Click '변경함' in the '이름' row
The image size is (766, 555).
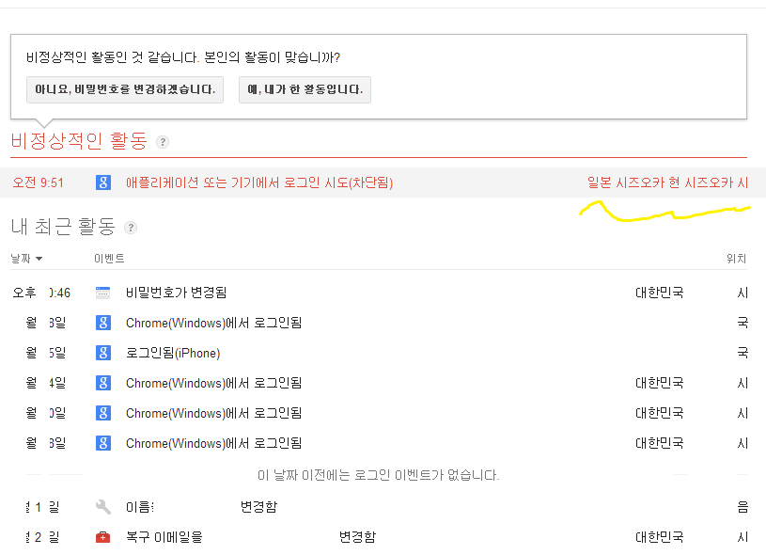tap(258, 507)
